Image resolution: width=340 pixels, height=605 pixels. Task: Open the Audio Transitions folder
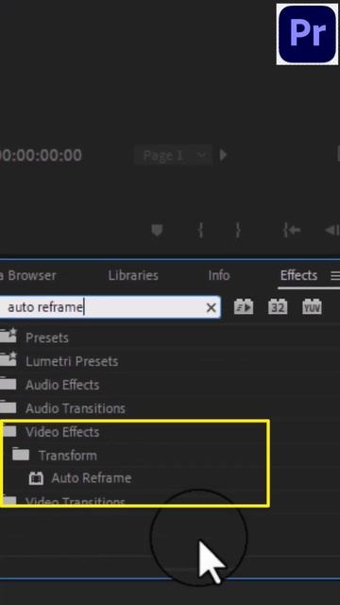tap(76, 408)
